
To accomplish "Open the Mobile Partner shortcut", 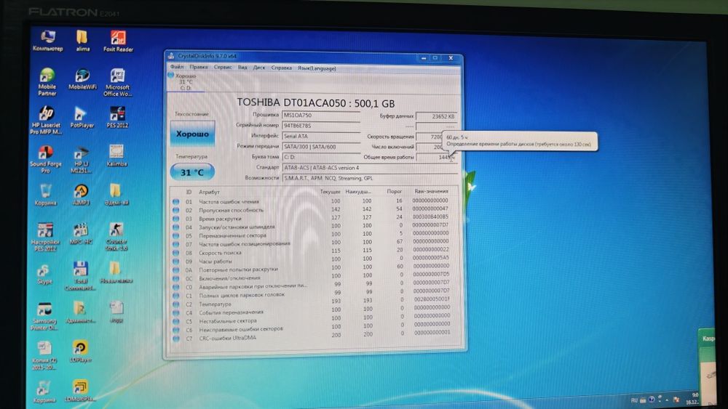I will point(47,81).
